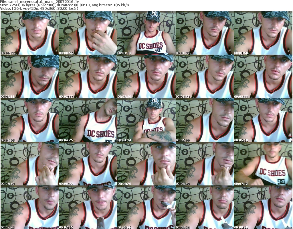
Task: Click the 'Size: 7258036 bytes' info line
Action: click(x=64, y=5)
